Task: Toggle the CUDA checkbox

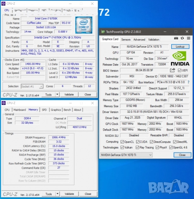Action: (138, 142)
